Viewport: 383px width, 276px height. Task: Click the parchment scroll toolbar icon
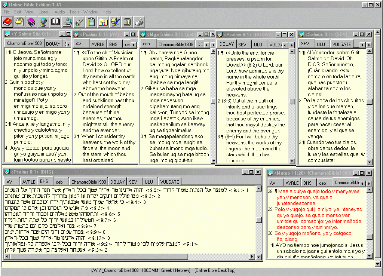point(127,22)
